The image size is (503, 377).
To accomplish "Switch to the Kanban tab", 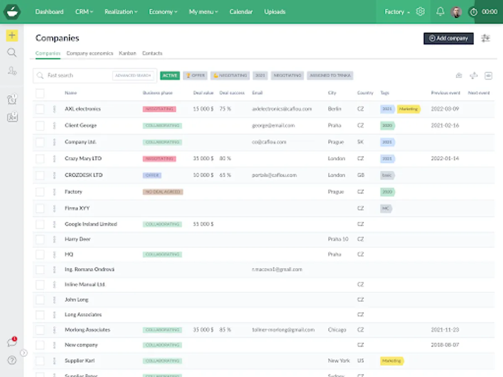I will point(127,53).
